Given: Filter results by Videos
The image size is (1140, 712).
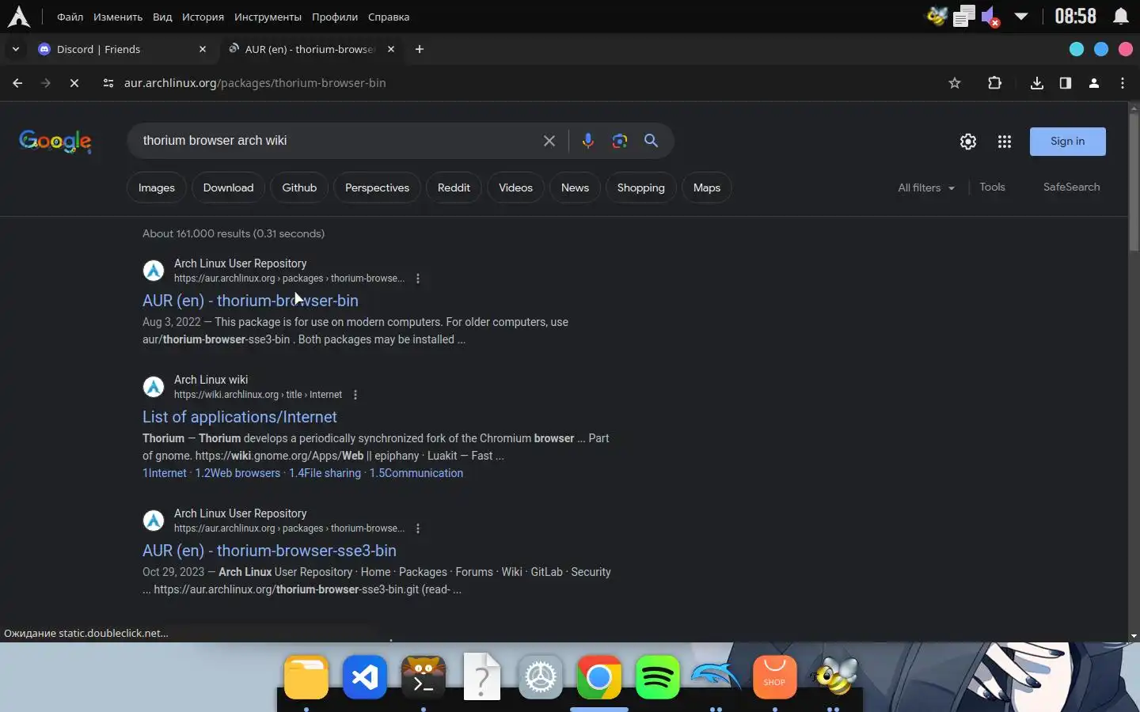Looking at the screenshot, I should 515,187.
